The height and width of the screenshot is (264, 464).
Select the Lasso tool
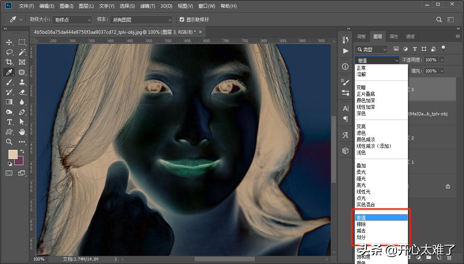pos(9,52)
